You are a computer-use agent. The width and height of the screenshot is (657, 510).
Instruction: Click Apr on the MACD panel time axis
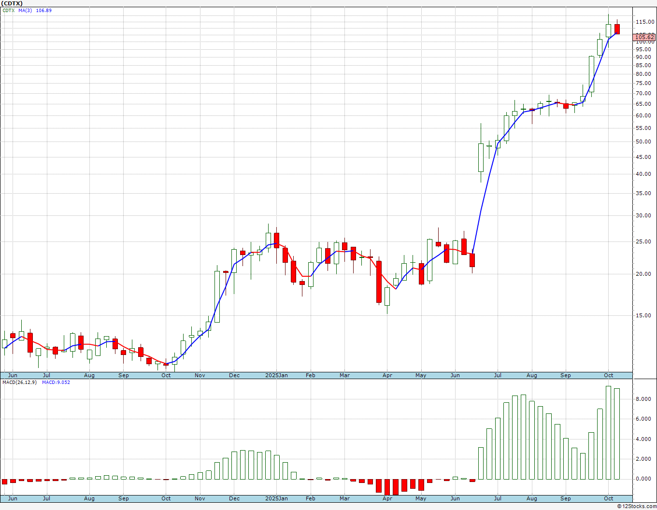point(387,498)
